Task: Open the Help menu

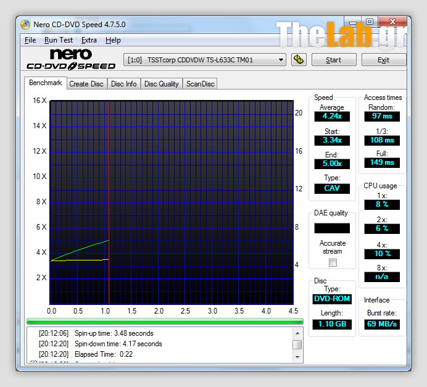Action: click(x=113, y=40)
